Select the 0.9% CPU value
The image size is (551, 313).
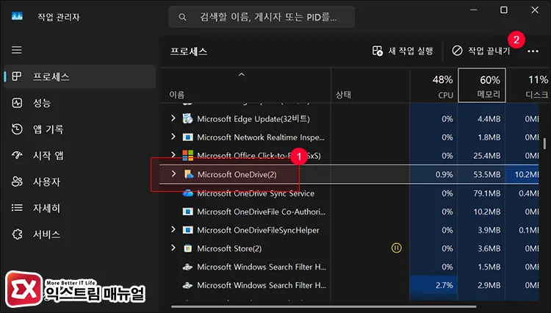click(444, 174)
